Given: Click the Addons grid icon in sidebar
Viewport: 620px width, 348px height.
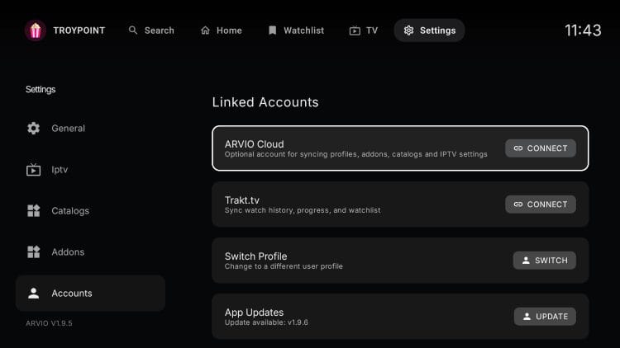Looking at the screenshot, I should (34, 252).
